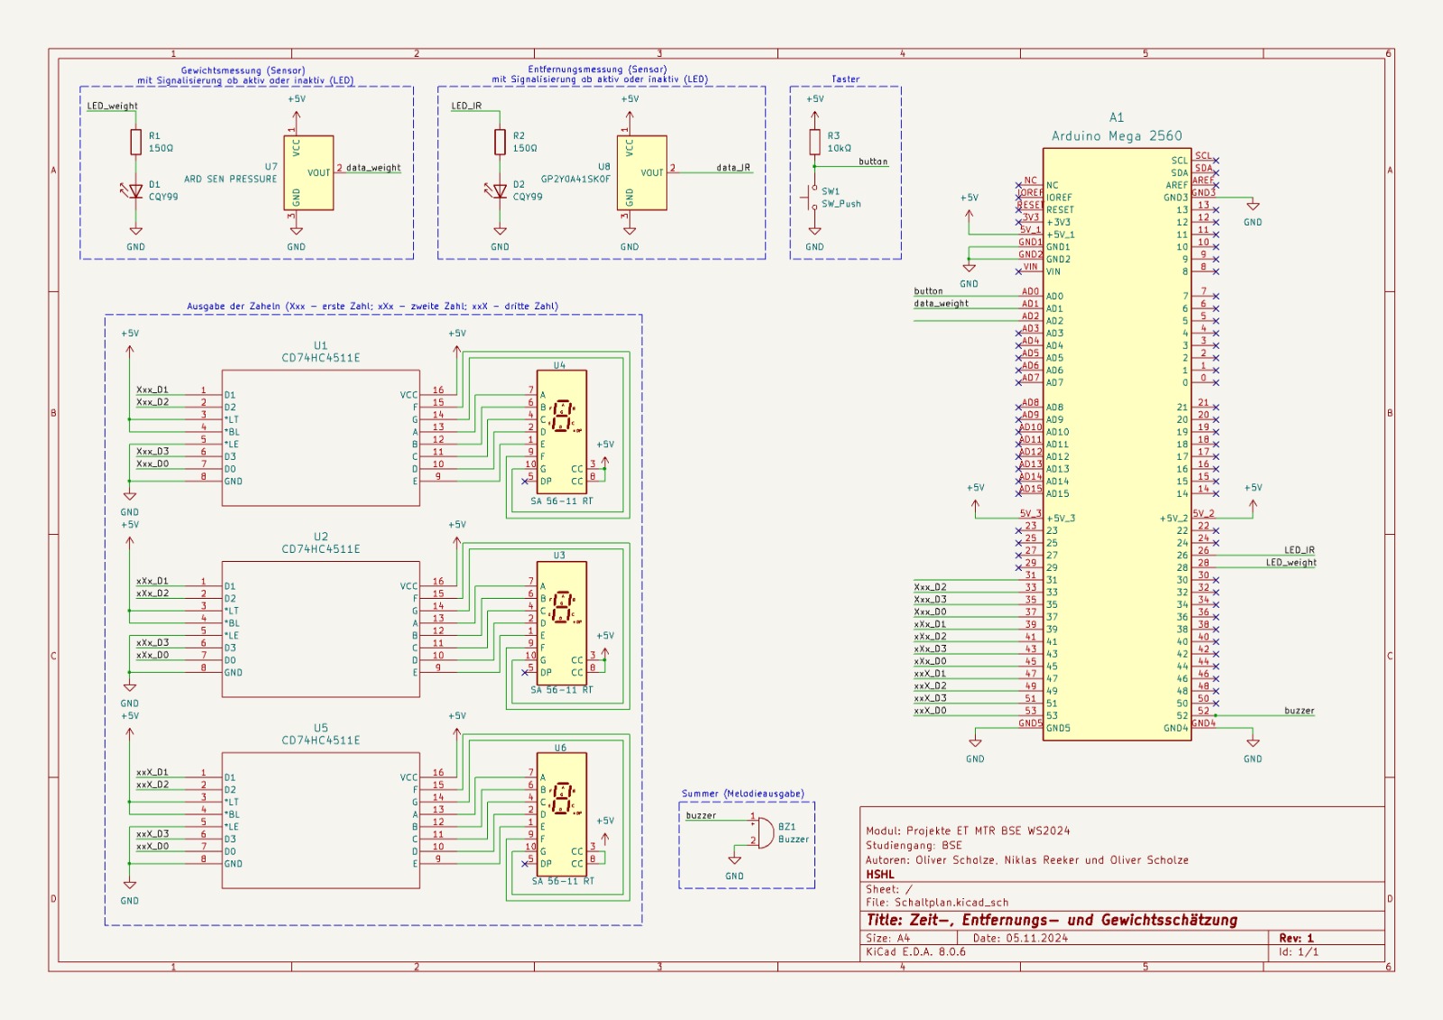Click the "Summer (Melodieausgabe)" section heading
Viewport: 1443px width, 1020px height.
pyautogui.click(x=742, y=794)
